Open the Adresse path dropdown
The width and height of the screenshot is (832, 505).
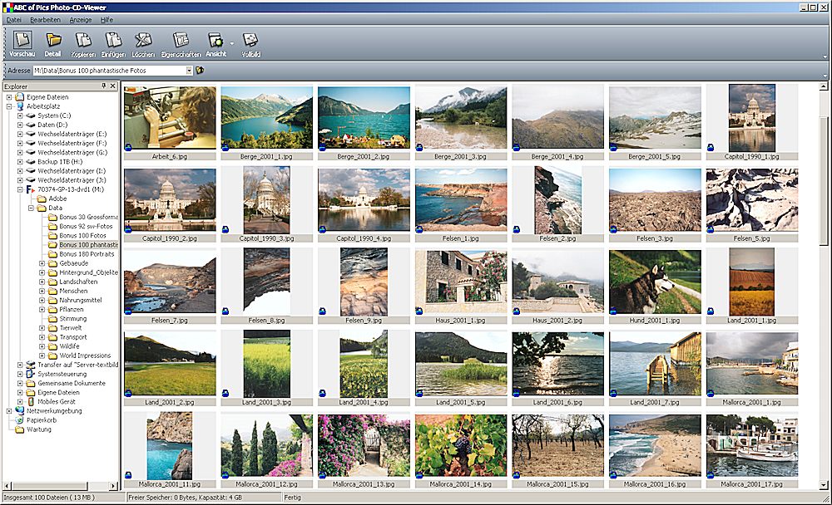[189, 71]
